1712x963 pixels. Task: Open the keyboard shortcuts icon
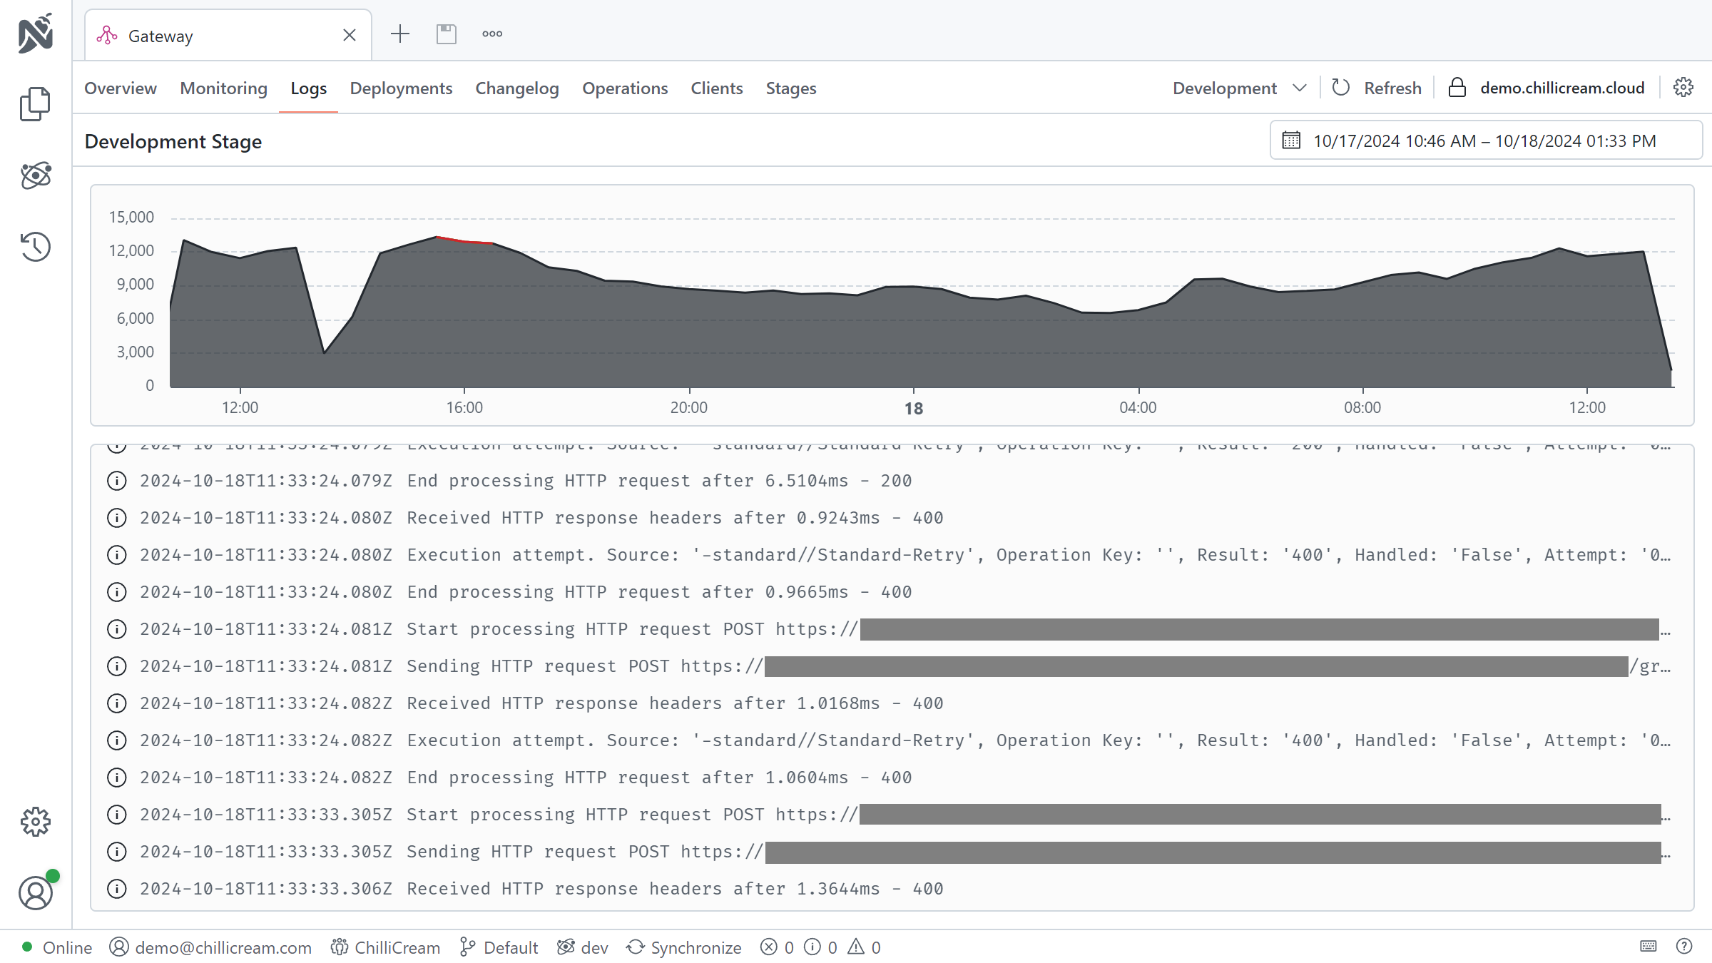[1649, 947]
